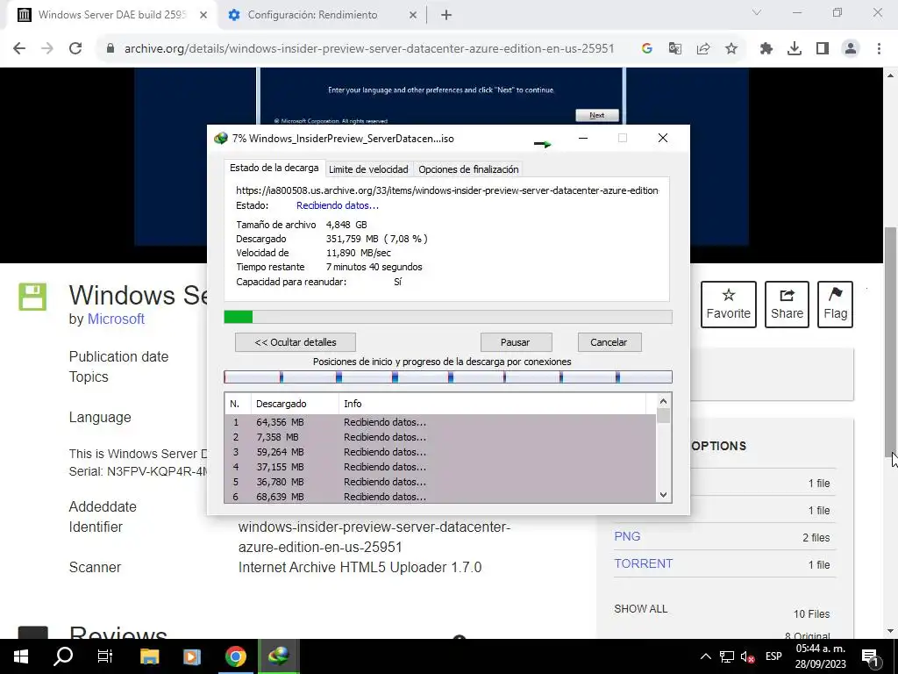Show hidden tray icons chevron

706,656
